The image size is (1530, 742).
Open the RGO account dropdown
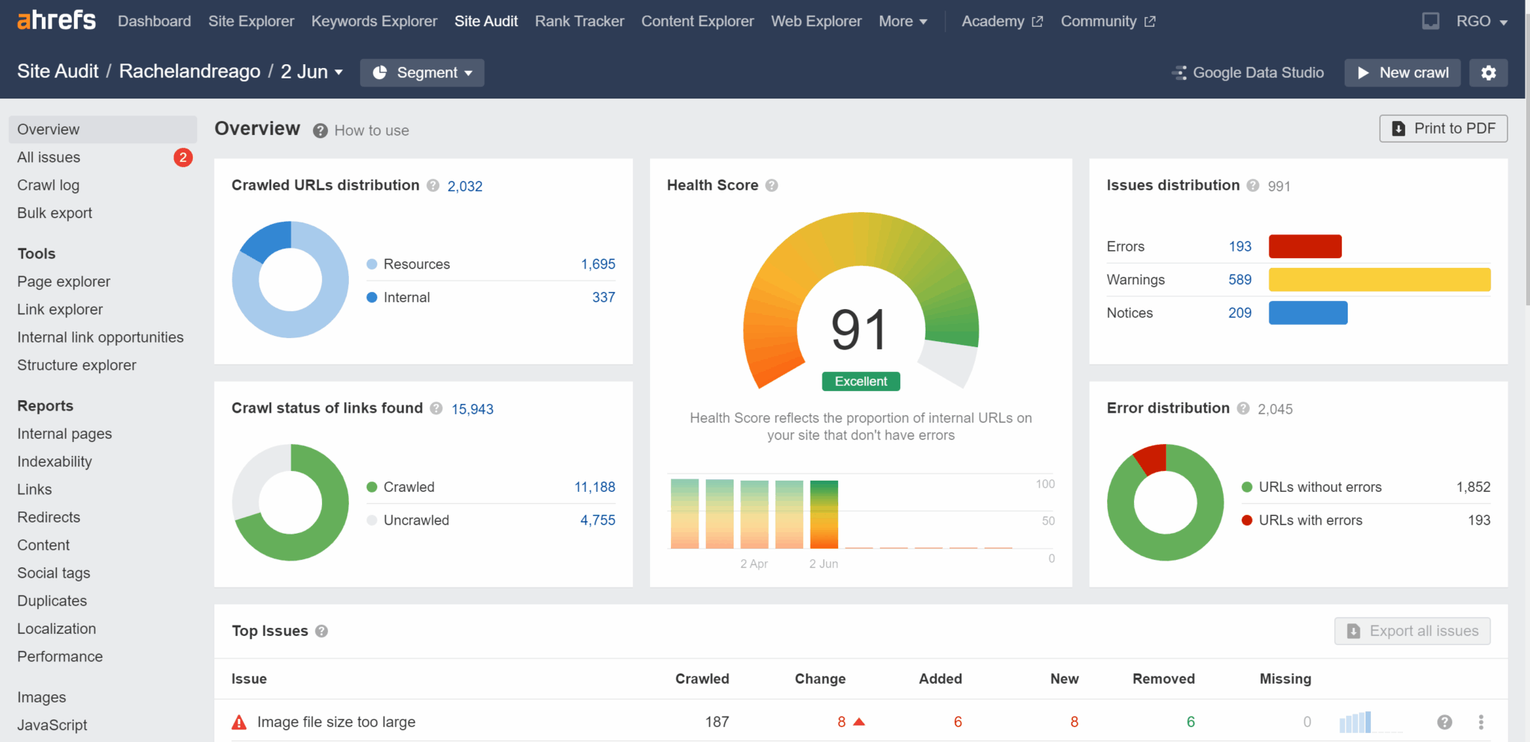[1481, 21]
